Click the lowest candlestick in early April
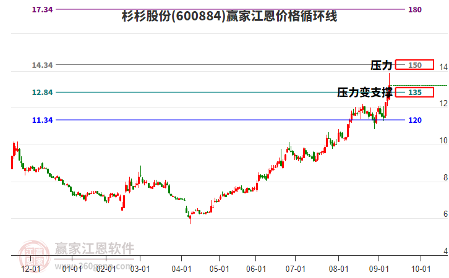Image resolution: width=449 pixels, height=278 pixels. tap(190, 219)
